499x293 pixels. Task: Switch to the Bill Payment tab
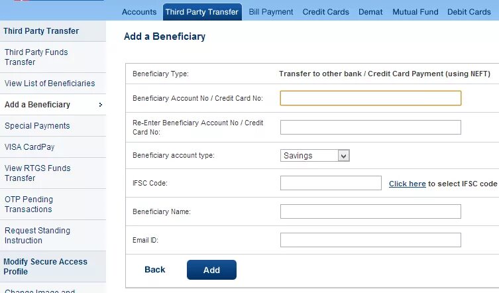coord(270,12)
